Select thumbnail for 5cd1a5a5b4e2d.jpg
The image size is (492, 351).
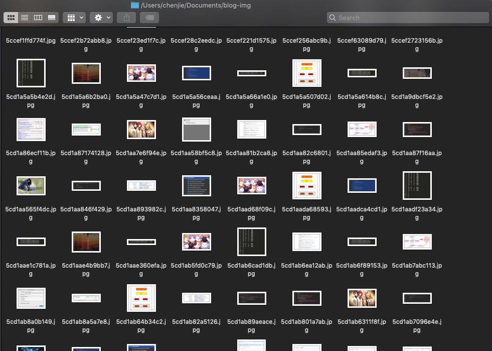pyautogui.click(x=31, y=73)
